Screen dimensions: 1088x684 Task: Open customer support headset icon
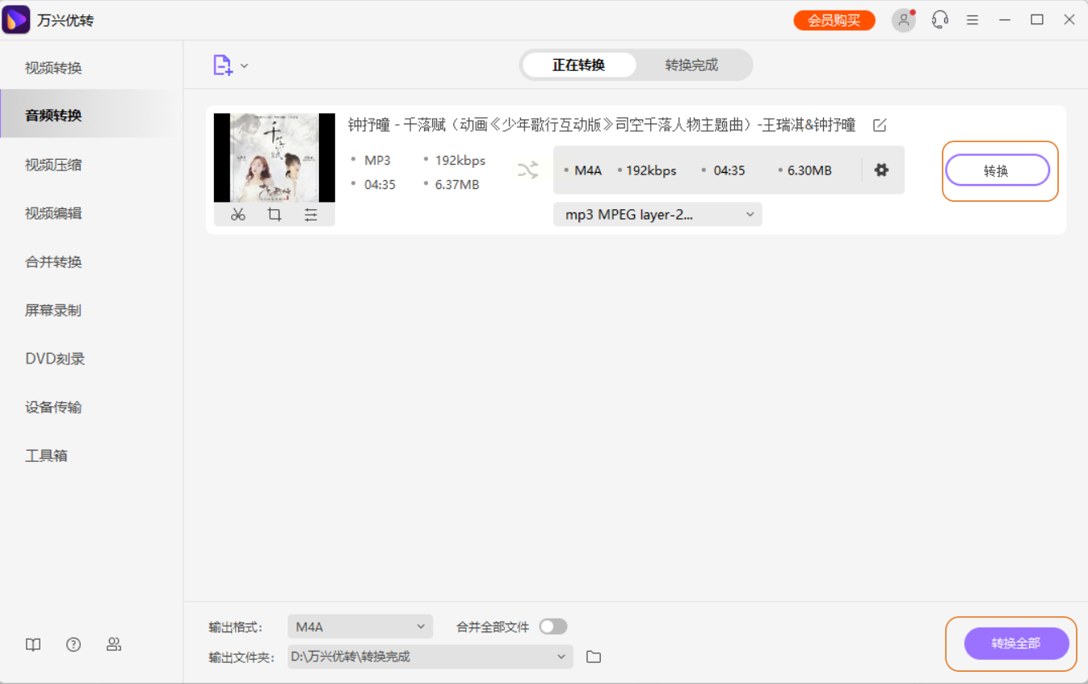click(939, 19)
